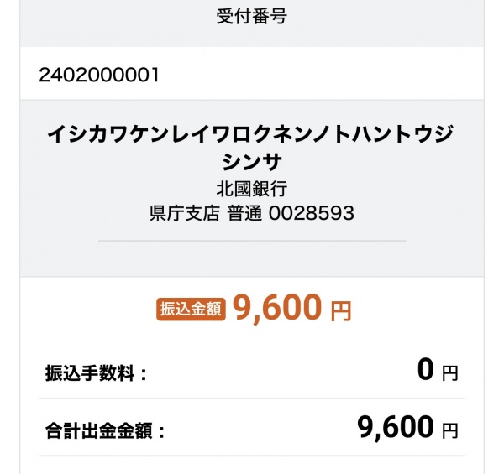
Task: Click the account type 普通
Action: (245, 213)
